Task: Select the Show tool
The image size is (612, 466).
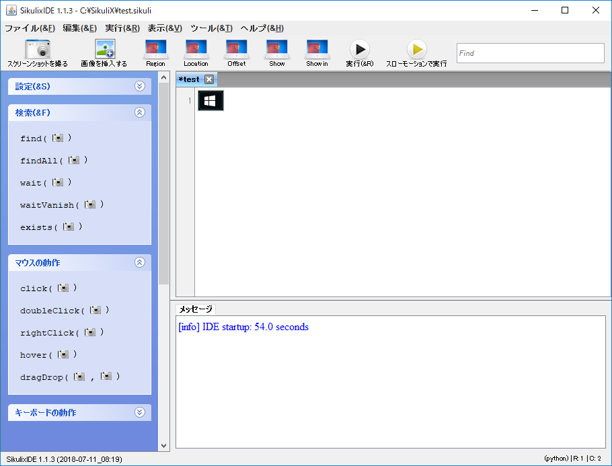Action: [276, 50]
